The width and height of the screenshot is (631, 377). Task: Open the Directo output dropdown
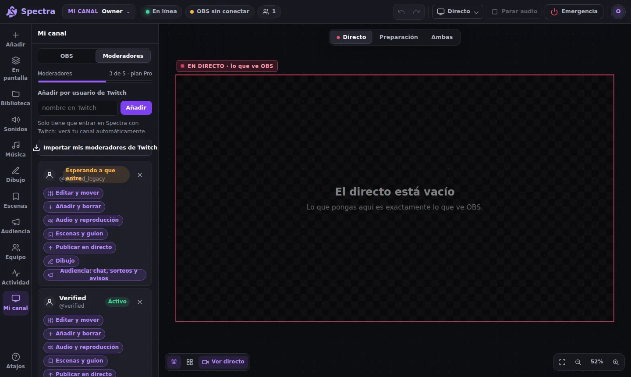pos(457,12)
